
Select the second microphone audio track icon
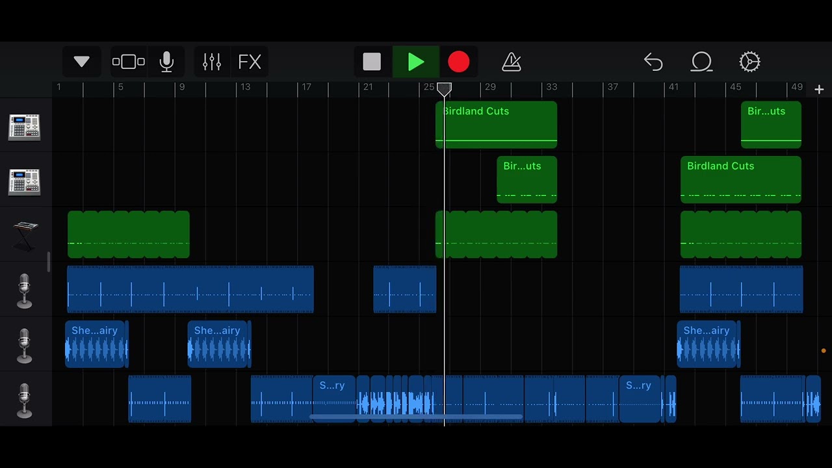[x=24, y=345]
